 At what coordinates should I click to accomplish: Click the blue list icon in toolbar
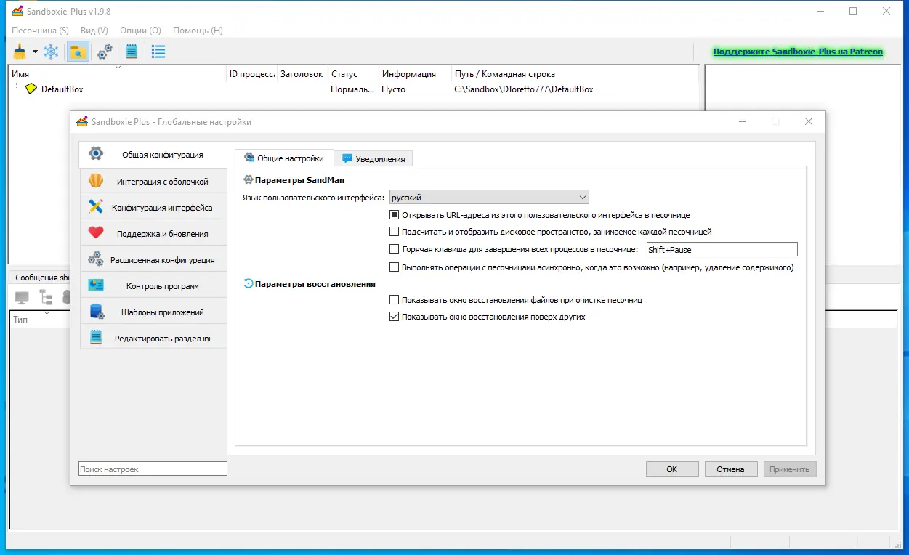coord(158,52)
